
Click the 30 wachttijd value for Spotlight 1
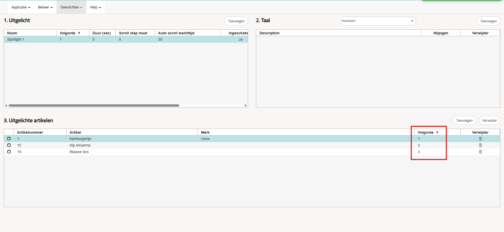click(x=160, y=39)
